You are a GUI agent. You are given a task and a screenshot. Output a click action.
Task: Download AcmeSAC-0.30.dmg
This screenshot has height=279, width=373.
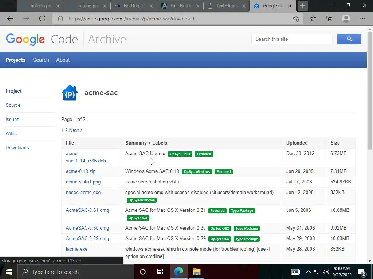(x=87, y=228)
